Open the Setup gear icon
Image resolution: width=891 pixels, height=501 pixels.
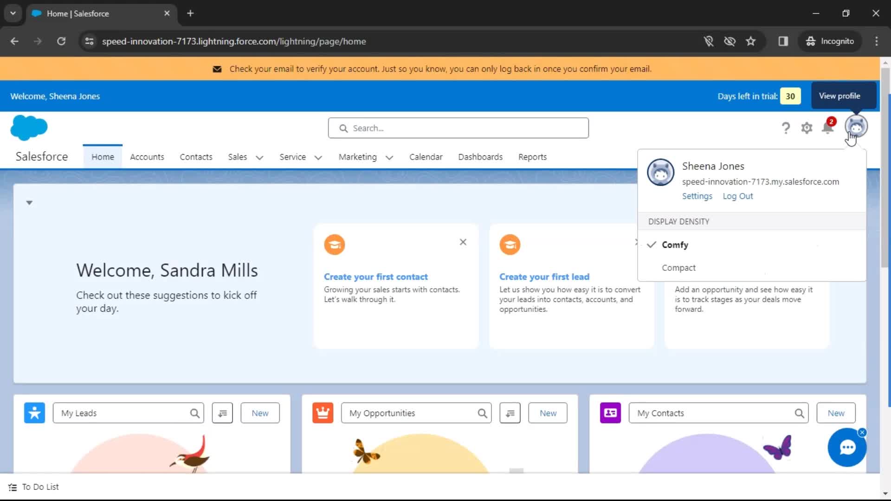click(807, 128)
